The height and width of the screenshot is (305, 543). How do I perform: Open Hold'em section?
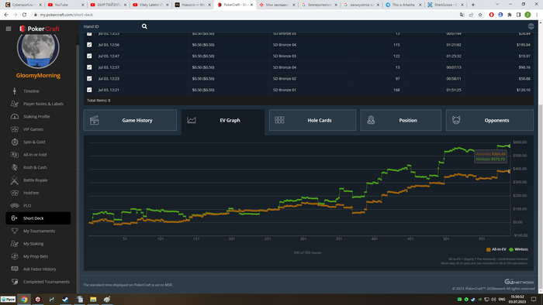click(31, 193)
